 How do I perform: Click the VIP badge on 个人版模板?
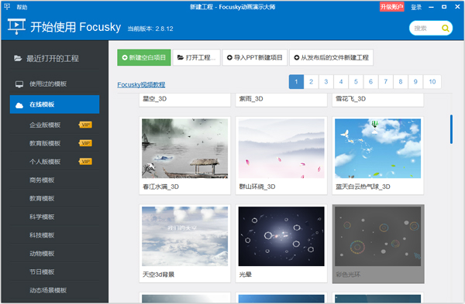coord(85,162)
